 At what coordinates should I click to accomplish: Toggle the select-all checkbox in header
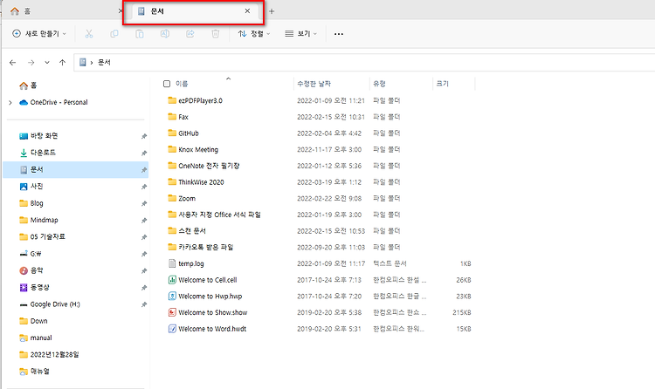pos(167,84)
